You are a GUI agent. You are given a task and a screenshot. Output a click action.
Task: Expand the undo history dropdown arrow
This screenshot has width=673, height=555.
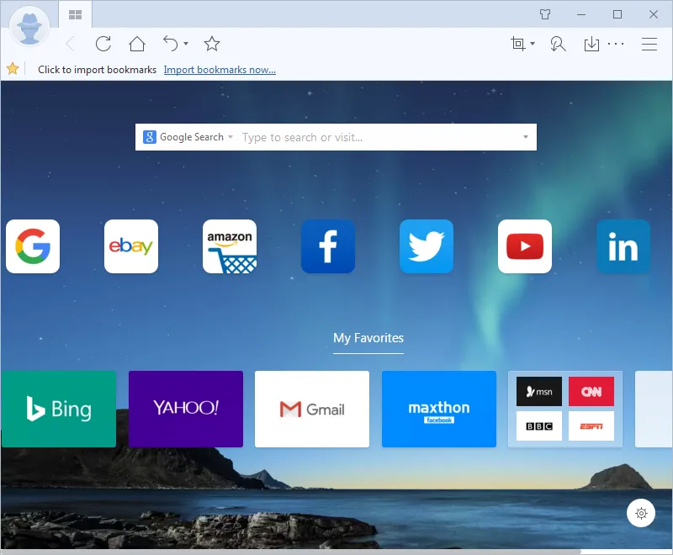[186, 44]
